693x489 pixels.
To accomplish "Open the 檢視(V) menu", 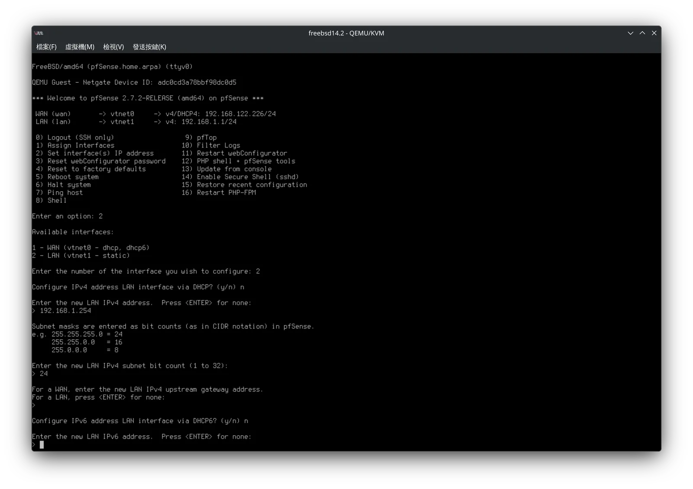I will point(113,47).
